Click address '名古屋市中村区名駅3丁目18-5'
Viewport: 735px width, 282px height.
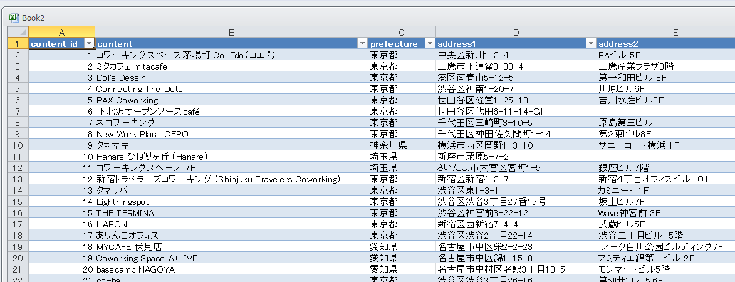[x=516, y=268]
